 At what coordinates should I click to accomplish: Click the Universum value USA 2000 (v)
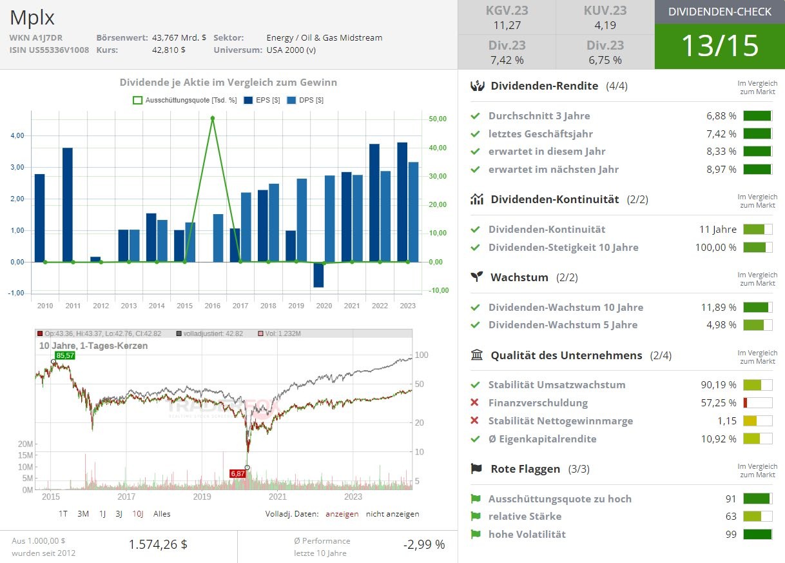coord(291,50)
